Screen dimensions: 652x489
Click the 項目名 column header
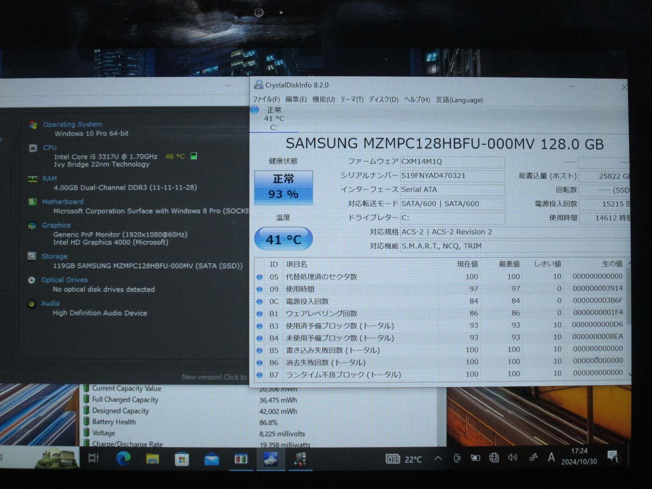pos(296,264)
